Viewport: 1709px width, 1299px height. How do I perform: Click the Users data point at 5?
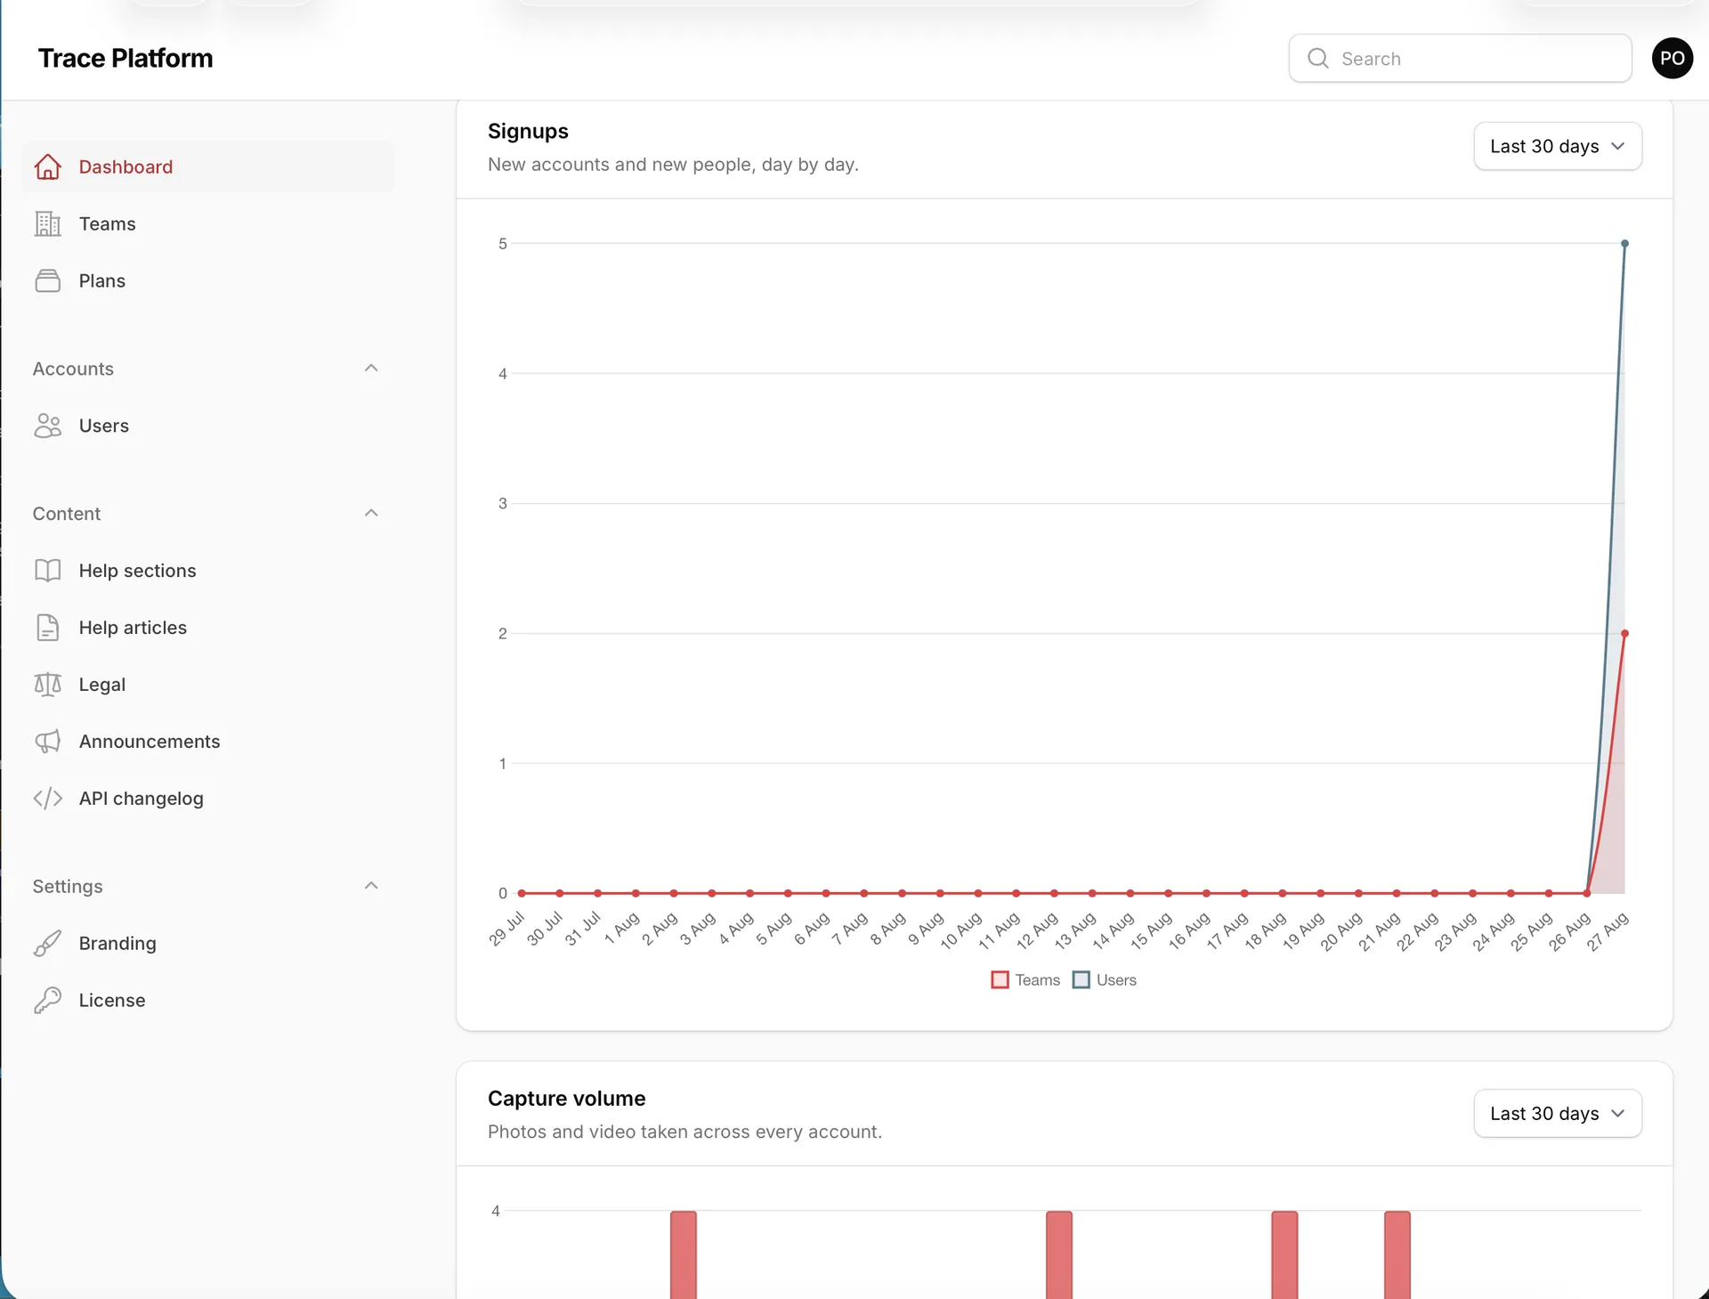coord(1624,243)
